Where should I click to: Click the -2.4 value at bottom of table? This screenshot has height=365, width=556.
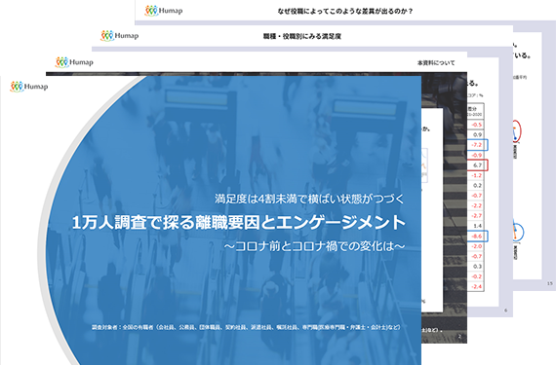pos(477,286)
